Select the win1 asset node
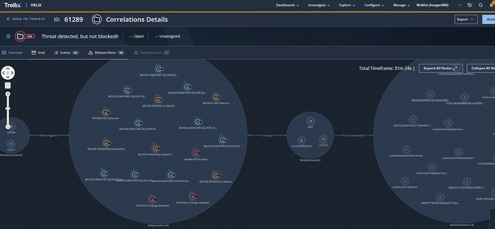This screenshot has height=229, width=495. 310,121
